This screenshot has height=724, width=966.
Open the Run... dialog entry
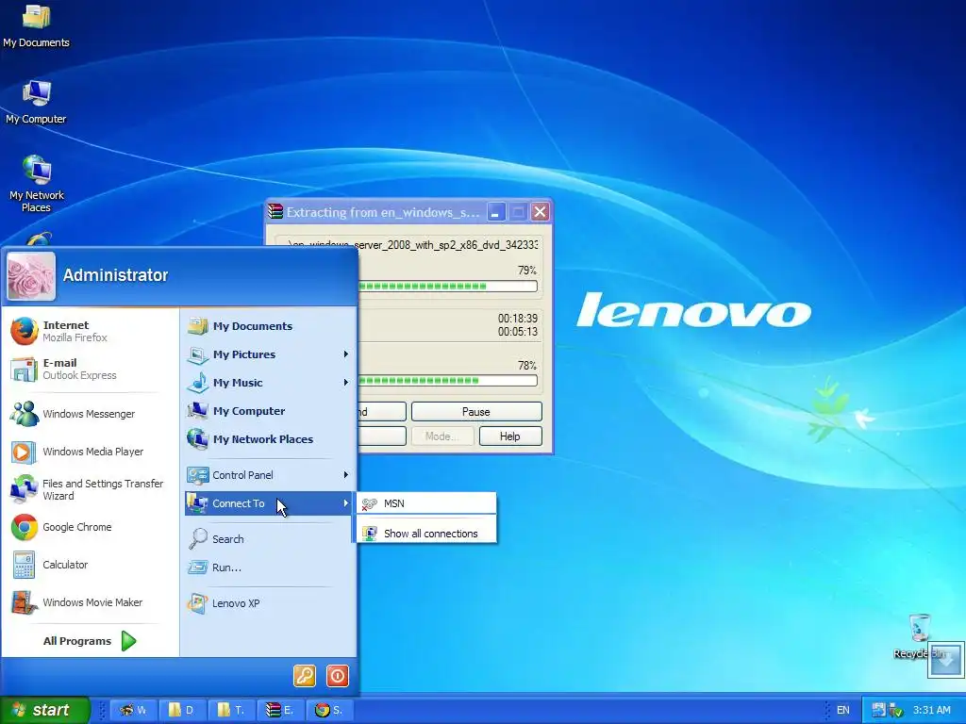tap(269, 568)
